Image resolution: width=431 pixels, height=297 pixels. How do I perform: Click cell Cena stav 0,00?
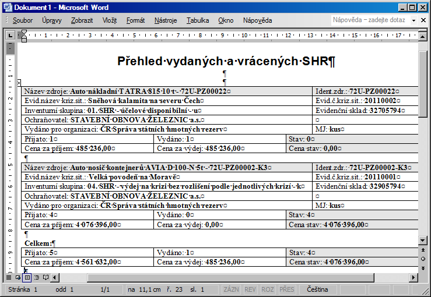[352, 148]
